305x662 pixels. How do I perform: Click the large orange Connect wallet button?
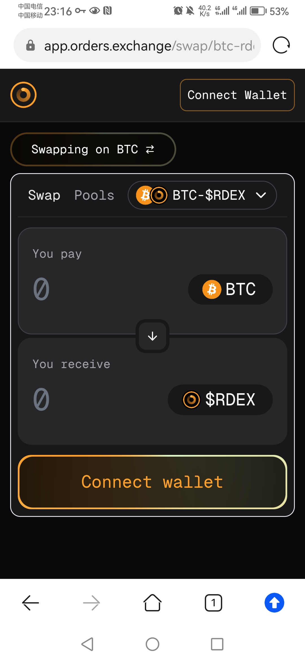tap(152, 482)
